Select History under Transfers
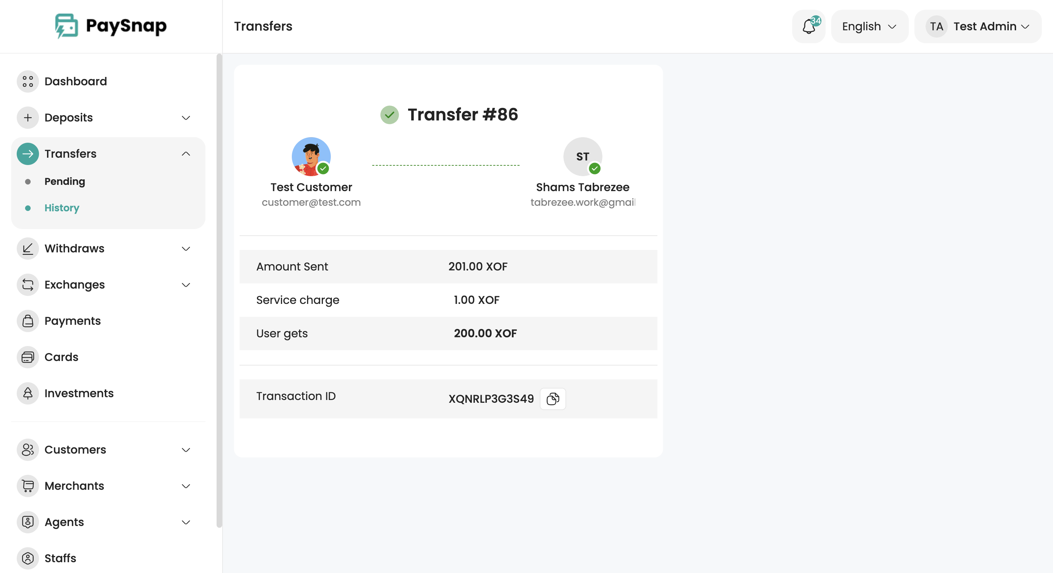Screen dimensions: 1053x573 click(62, 207)
